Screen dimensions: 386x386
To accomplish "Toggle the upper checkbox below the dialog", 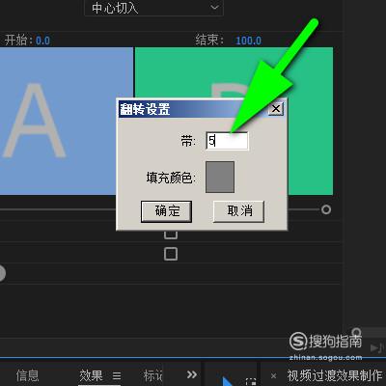I will pos(171,234).
